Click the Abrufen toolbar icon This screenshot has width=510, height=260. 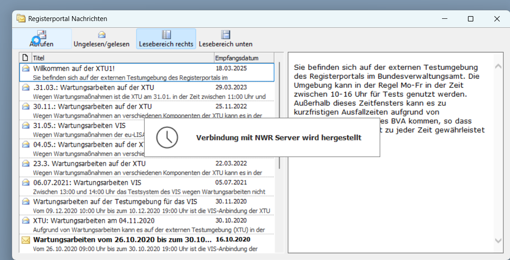(42, 35)
